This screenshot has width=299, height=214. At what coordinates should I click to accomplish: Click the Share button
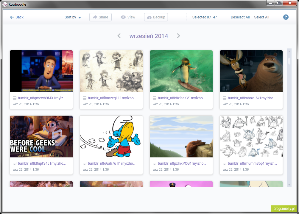100,17
